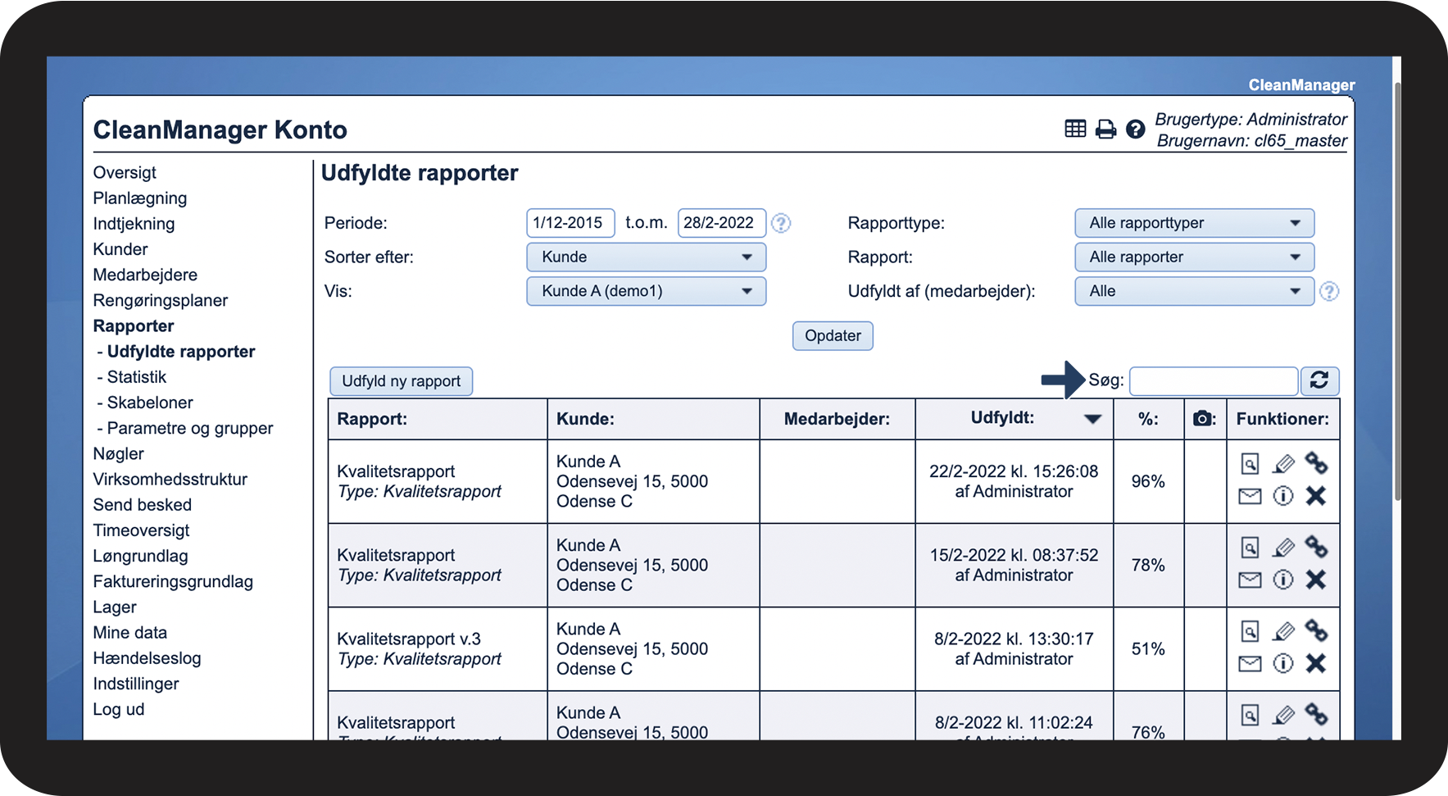Open help via question mark icon in header
Screen dimensions: 1448x796
pyautogui.click(x=1135, y=129)
